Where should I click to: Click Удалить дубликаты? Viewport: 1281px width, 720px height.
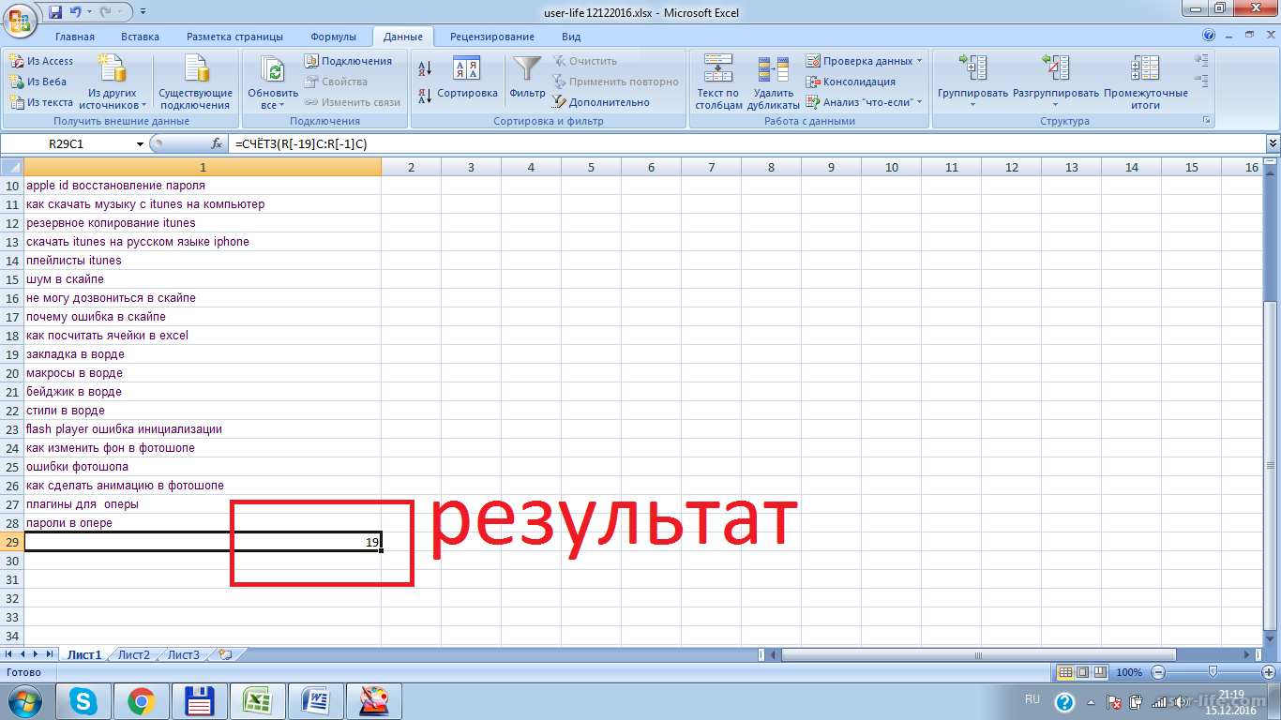(774, 82)
